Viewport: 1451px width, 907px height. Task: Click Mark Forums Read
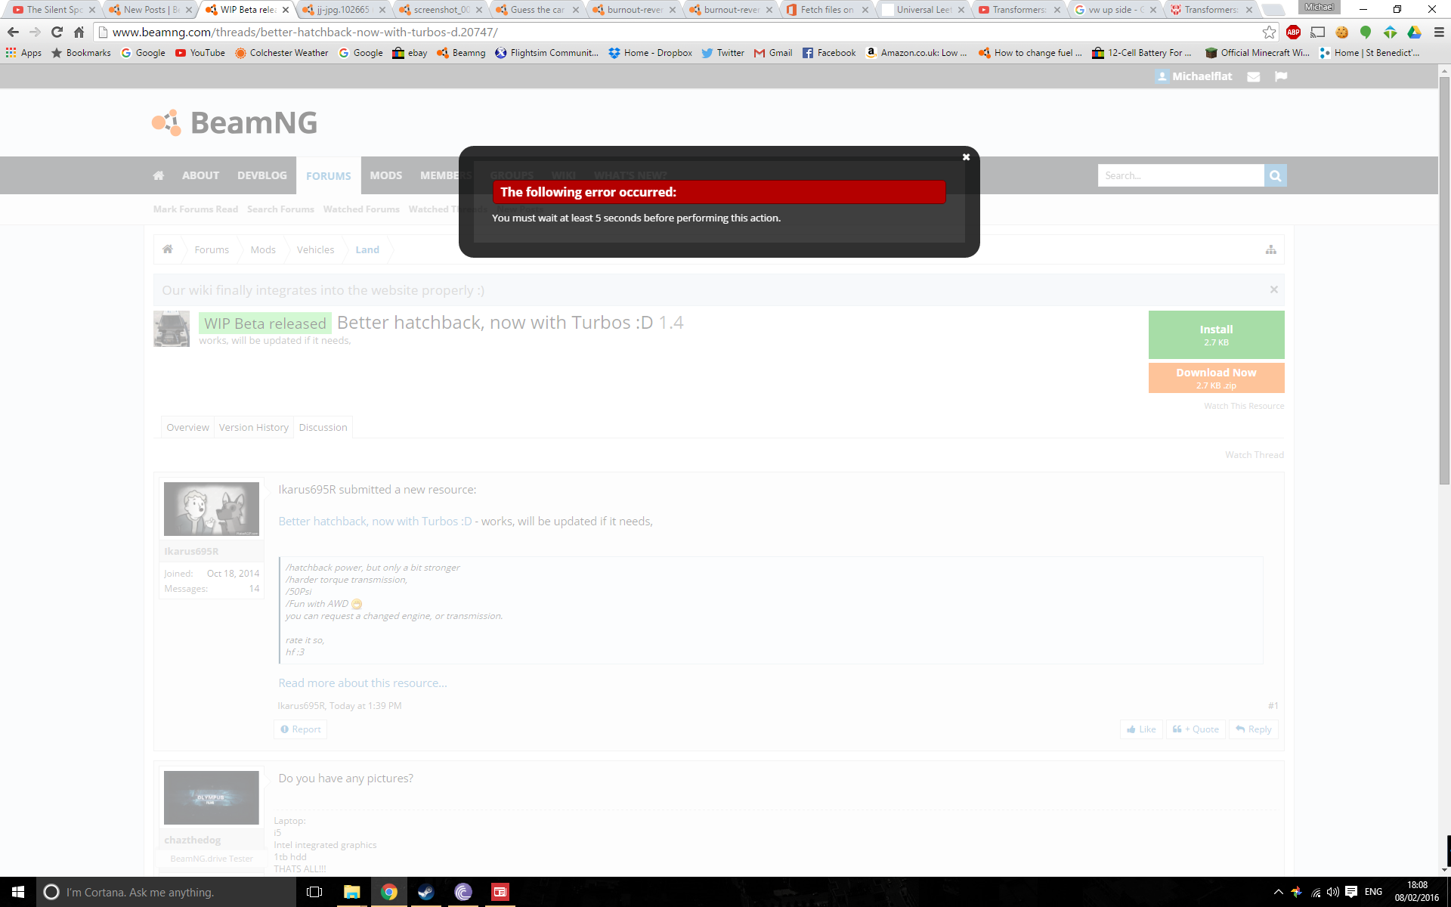(195, 209)
